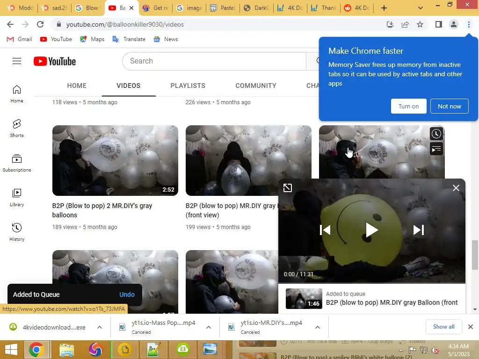The image size is (479, 359).
Task: Expand options for 4kvideodownload exe download
Action: 100,327
